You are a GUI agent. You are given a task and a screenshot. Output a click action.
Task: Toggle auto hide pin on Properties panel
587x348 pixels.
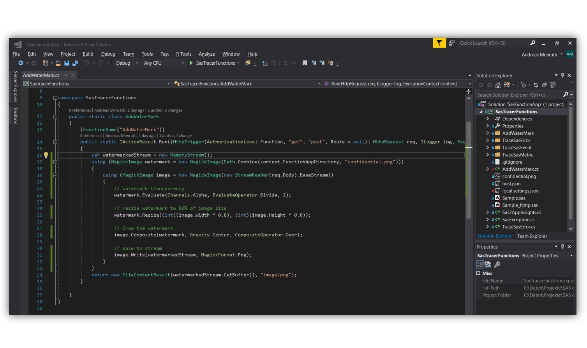pyautogui.click(x=562, y=247)
